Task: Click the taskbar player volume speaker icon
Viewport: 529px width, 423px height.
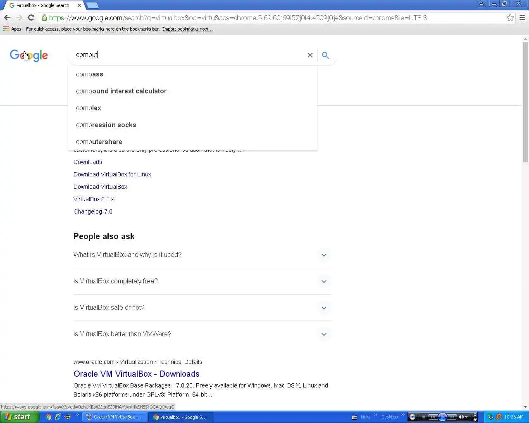Action: point(462,417)
